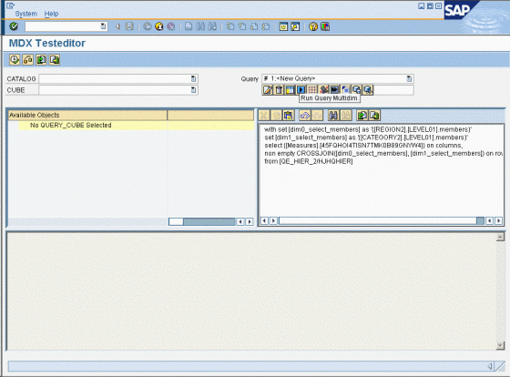Click the Available Objects column header
Viewport: 510px width, 377px height.
(x=87, y=115)
